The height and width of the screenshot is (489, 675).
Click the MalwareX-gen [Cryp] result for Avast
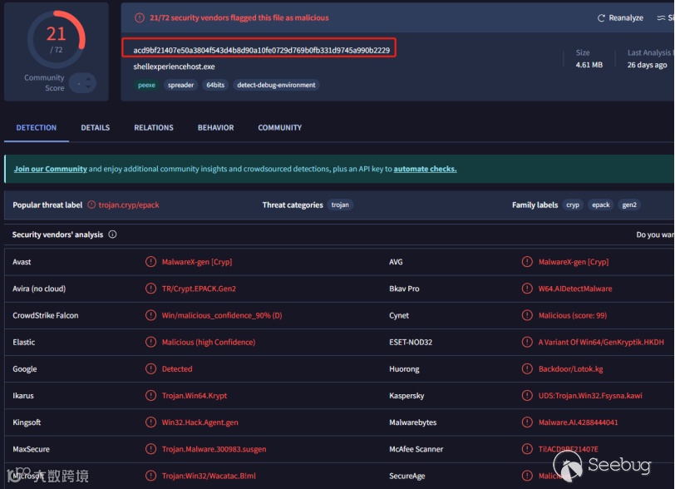click(x=197, y=261)
